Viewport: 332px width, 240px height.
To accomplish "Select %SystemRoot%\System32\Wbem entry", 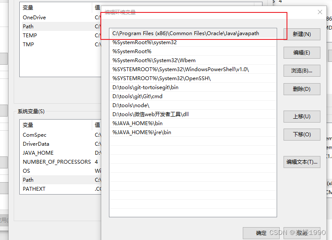I will click(193, 60).
